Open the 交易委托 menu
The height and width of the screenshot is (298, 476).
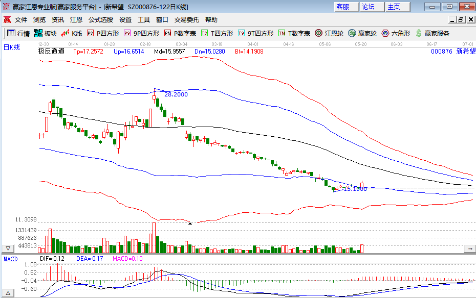(187, 20)
